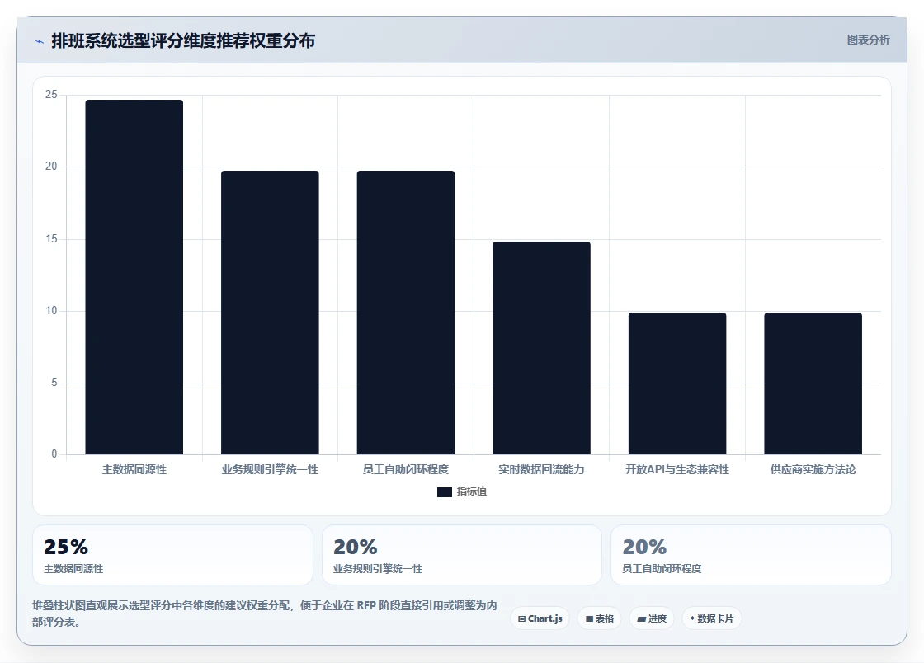The width and height of the screenshot is (924, 663).
Task: Open the 20% 员工自助闭环程度 stat card
Action: [752, 555]
